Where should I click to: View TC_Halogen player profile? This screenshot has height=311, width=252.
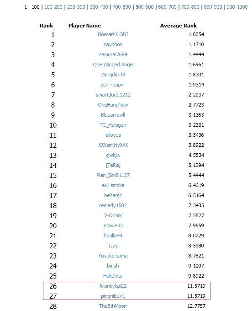point(113,125)
